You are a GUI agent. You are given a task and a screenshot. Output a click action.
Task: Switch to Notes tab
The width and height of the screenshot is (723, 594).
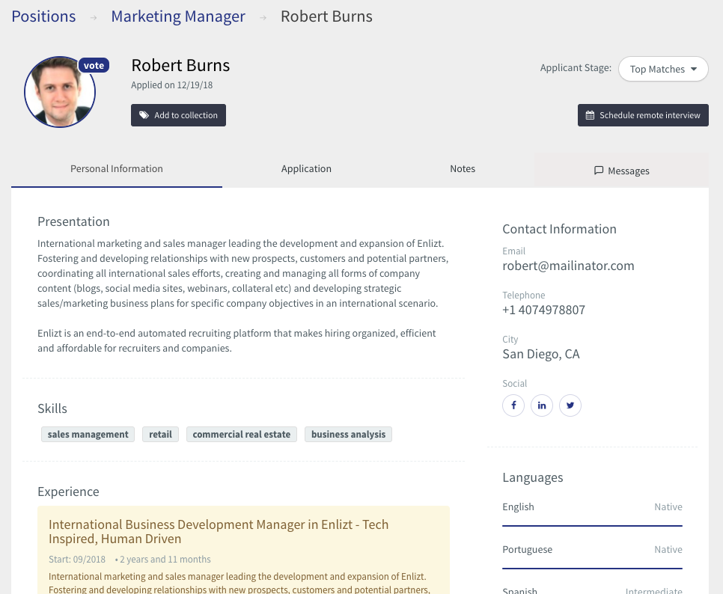(x=463, y=169)
